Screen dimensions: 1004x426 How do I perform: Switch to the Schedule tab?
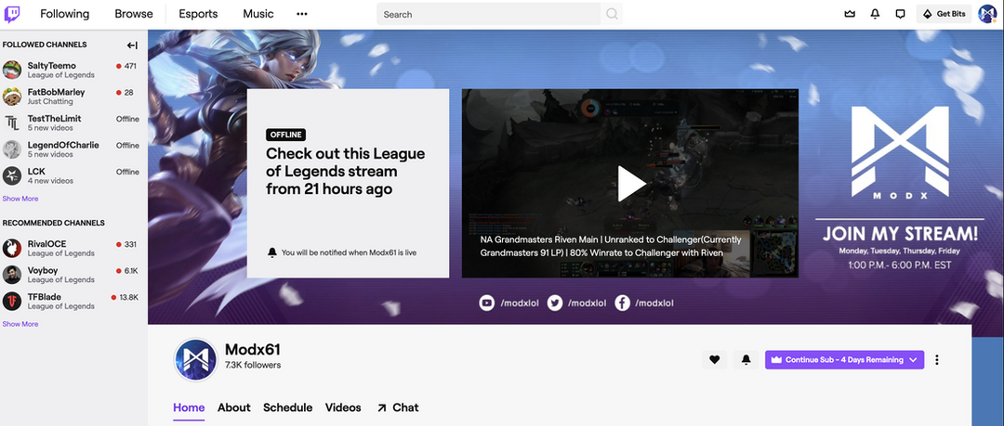point(287,407)
